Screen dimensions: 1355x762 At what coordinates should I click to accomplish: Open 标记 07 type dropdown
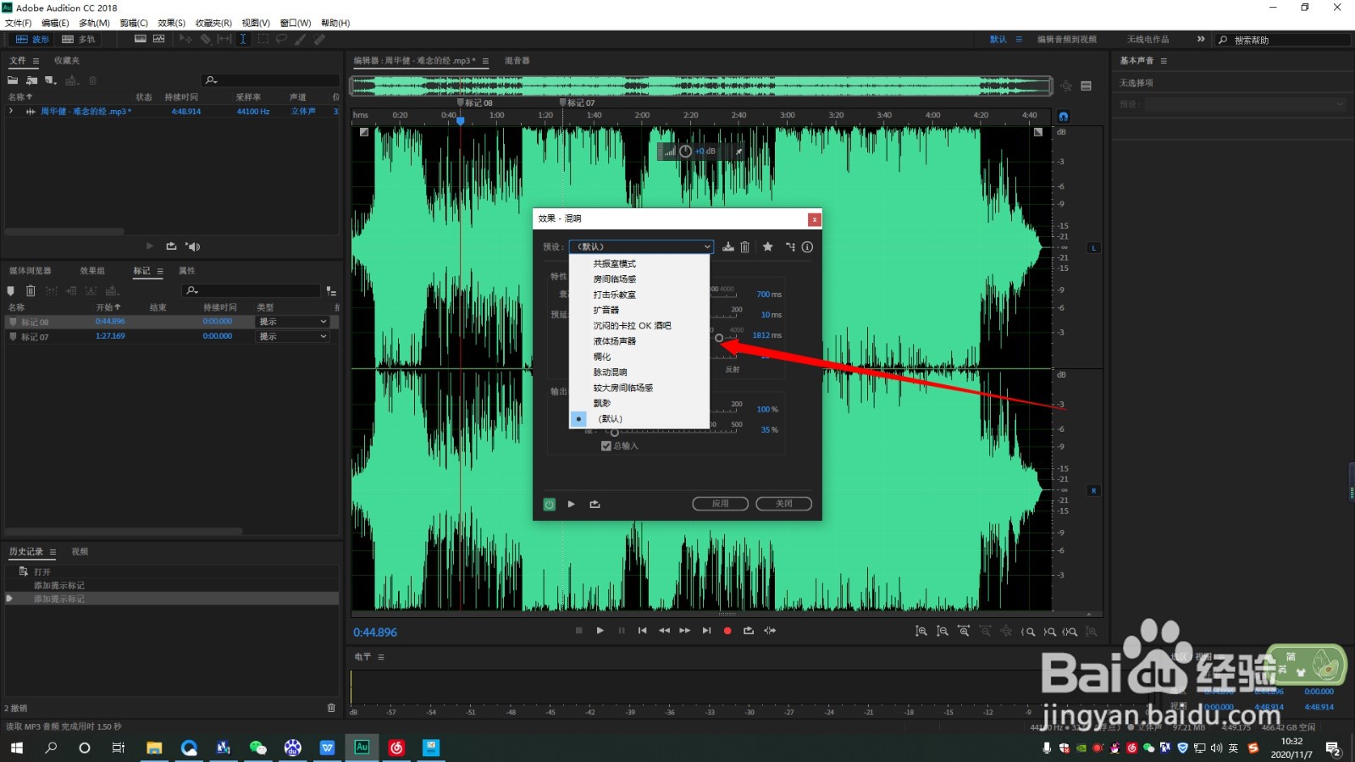click(x=293, y=337)
